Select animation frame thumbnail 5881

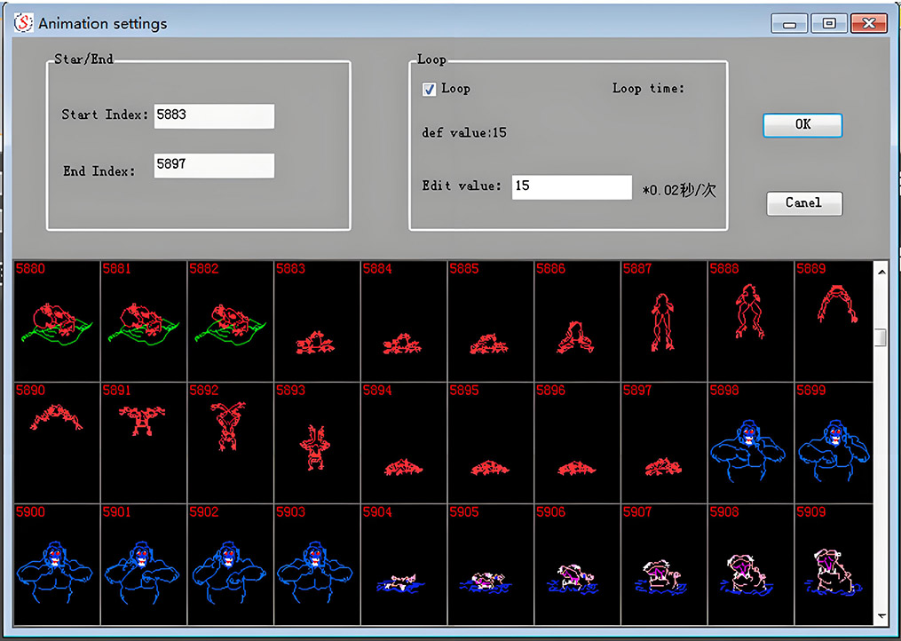click(144, 320)
